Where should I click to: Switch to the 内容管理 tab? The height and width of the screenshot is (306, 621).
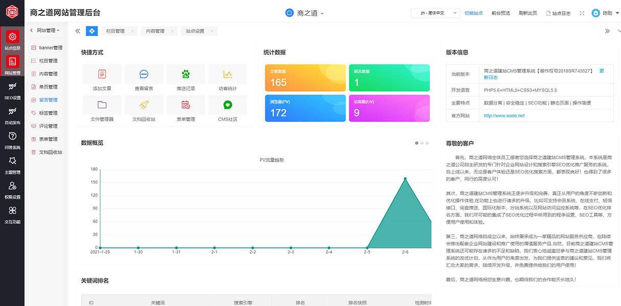pos(155,31)
